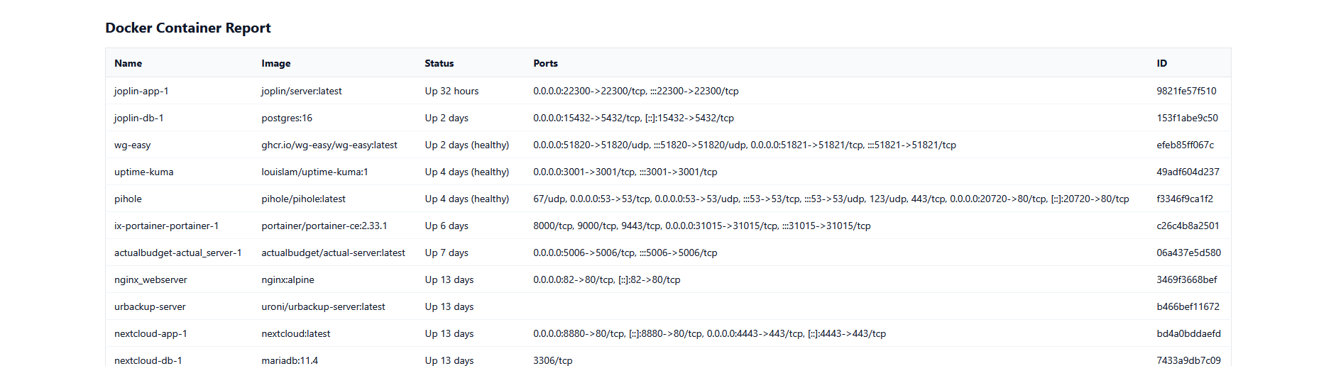Image resolution: width=1336 pixels, height=366 pixels.
Task: Click the 3306/tcp ports cell
Action: pos(553,360)
